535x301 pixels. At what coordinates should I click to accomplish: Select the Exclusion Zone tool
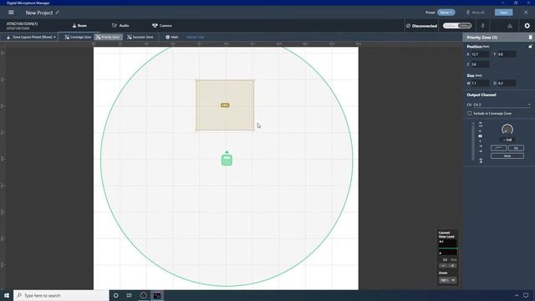pyautogui.click(x=140, y=37)
